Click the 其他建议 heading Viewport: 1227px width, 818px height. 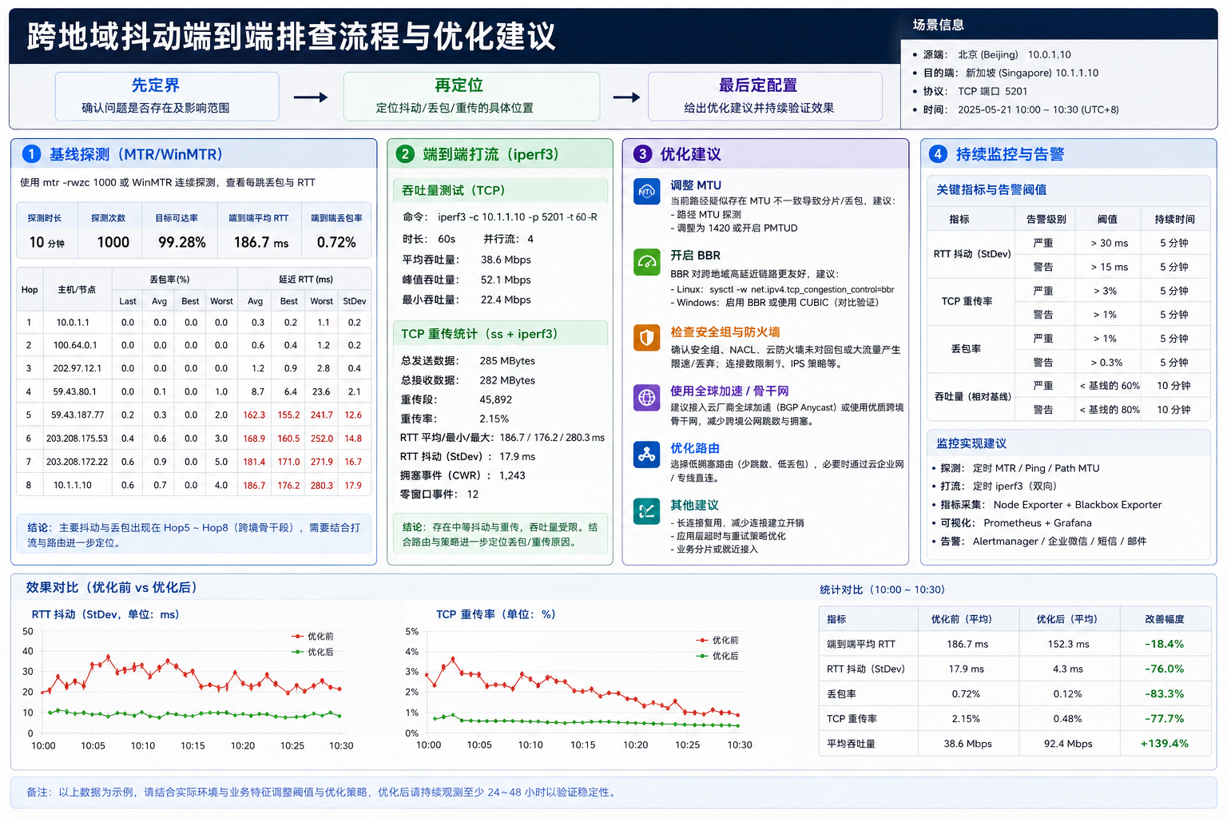point(695,505)
